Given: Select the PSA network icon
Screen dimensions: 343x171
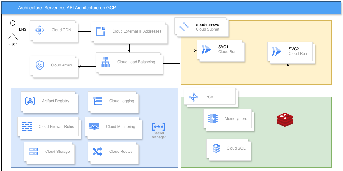Looking at the screenshot, I should 194,97.
